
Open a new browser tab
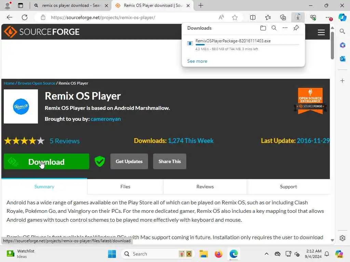point(201,5)
